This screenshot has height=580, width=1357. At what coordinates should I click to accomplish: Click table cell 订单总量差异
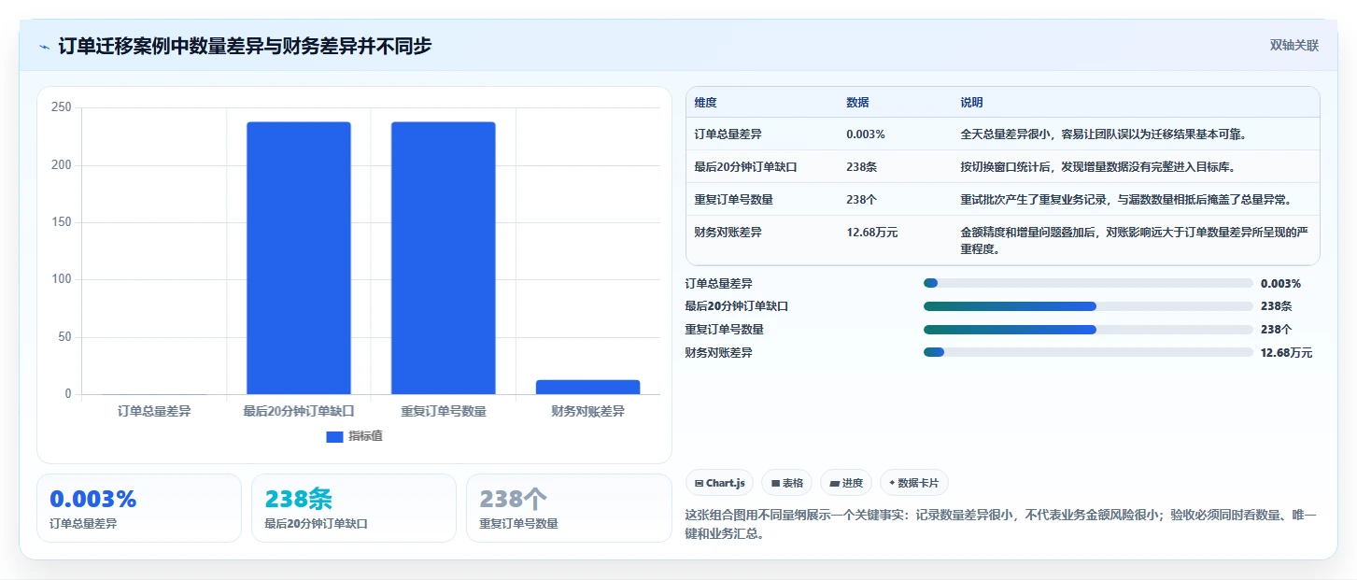pyautogui.click(x=728, y=134)
